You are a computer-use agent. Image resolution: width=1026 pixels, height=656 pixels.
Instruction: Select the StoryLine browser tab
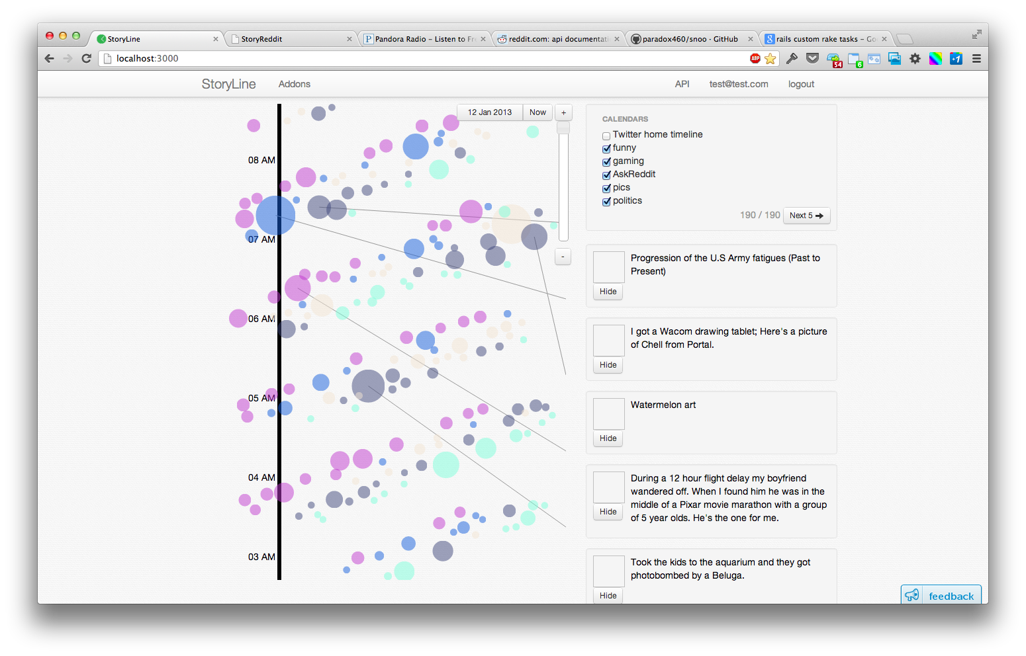(156, 39)
